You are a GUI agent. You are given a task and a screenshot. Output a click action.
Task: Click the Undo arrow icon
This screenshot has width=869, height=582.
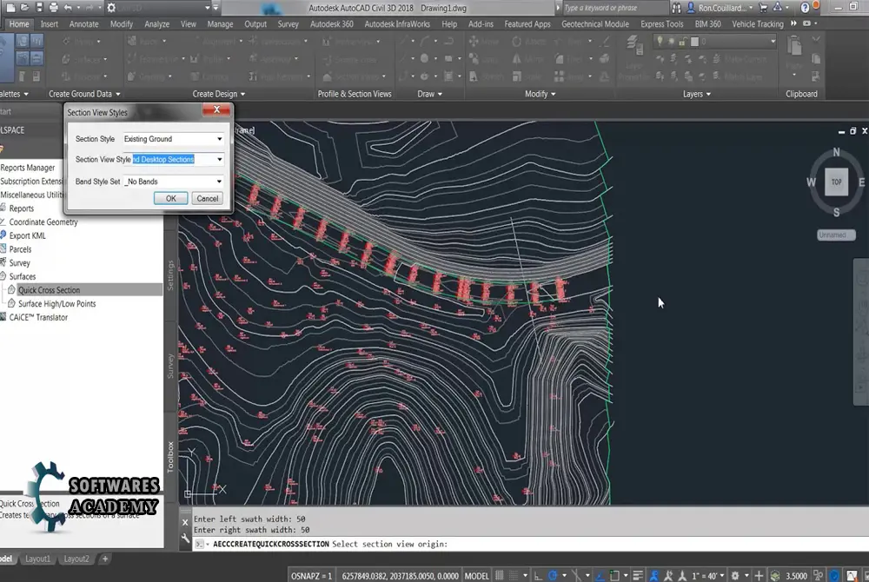(68, 8)
